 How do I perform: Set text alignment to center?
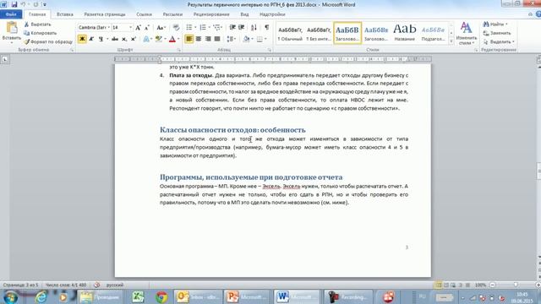coord(199,39)
